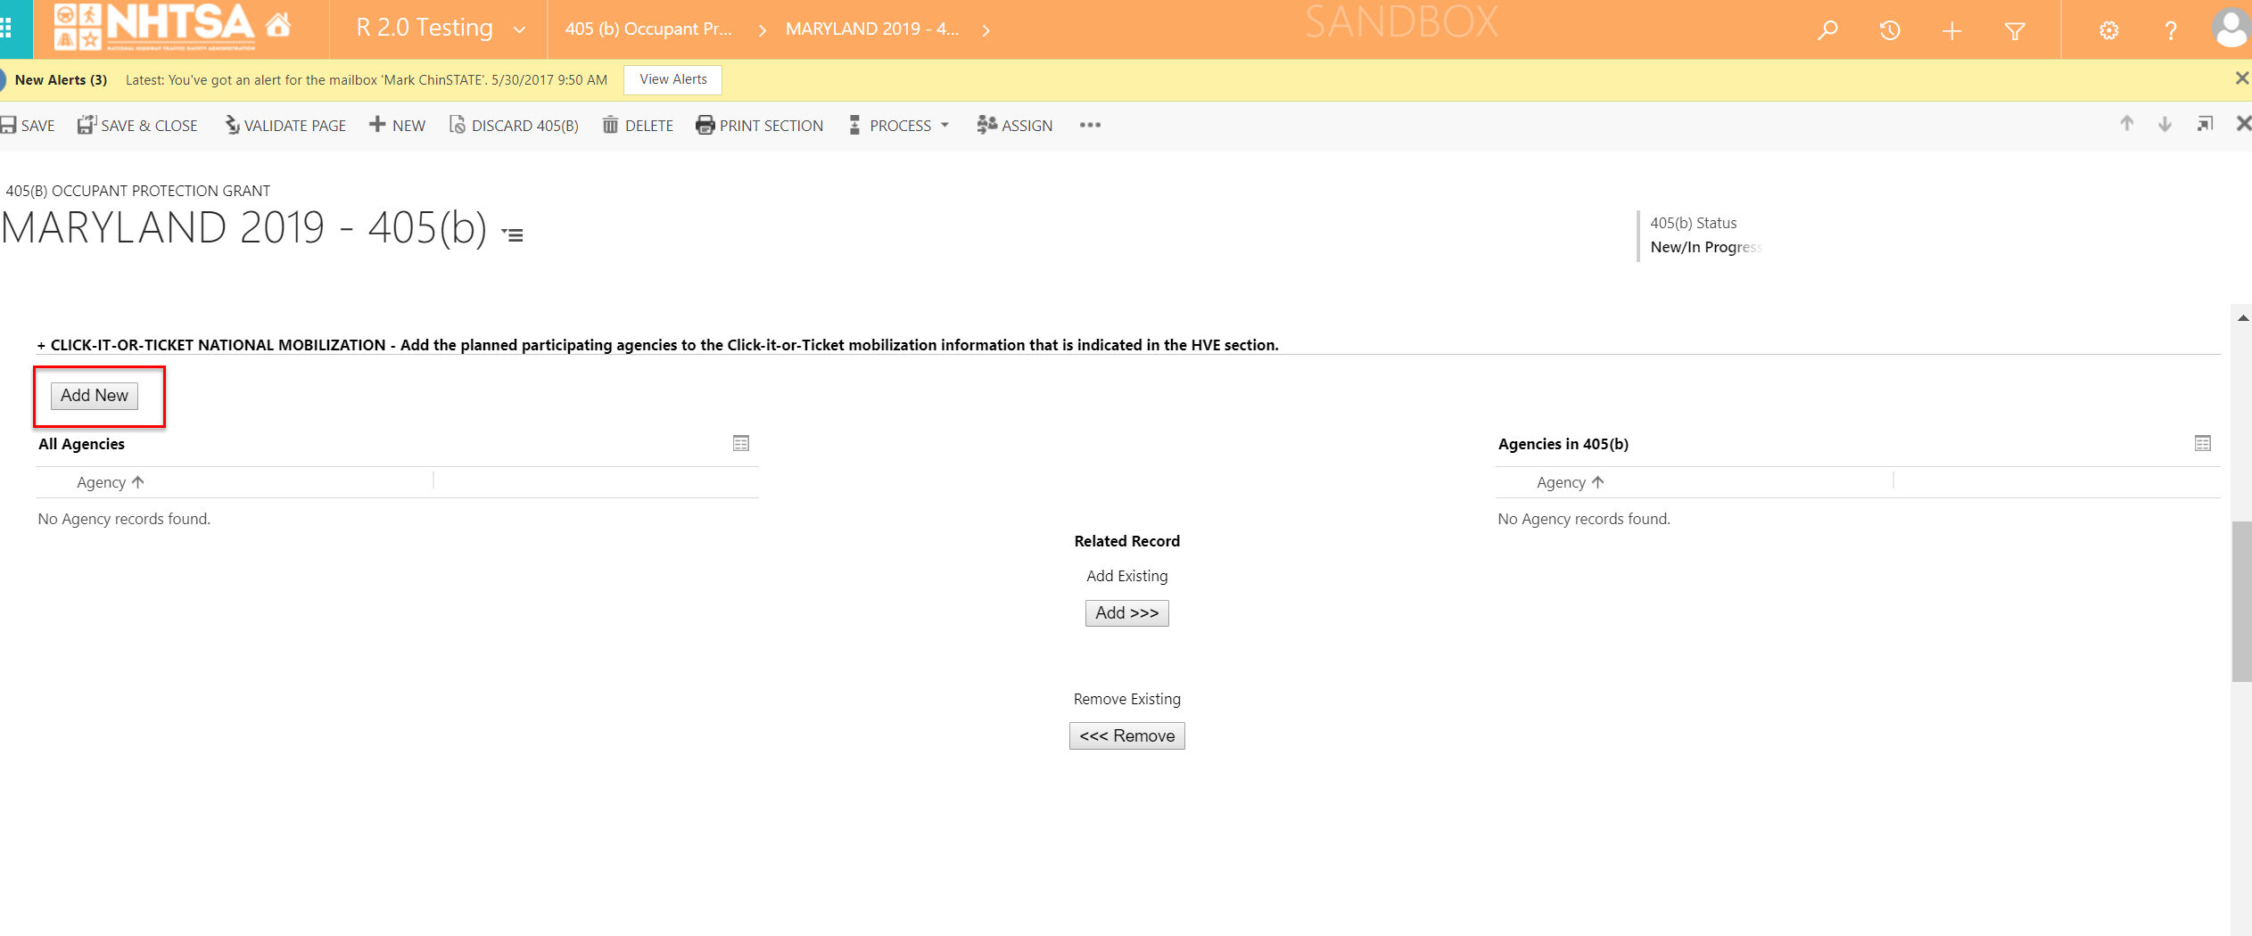This screenshot has height=936, width=2252.
Task: Open 405 (b) Occupant Pr... breadcrumb
Action: [x=648, y=29]
